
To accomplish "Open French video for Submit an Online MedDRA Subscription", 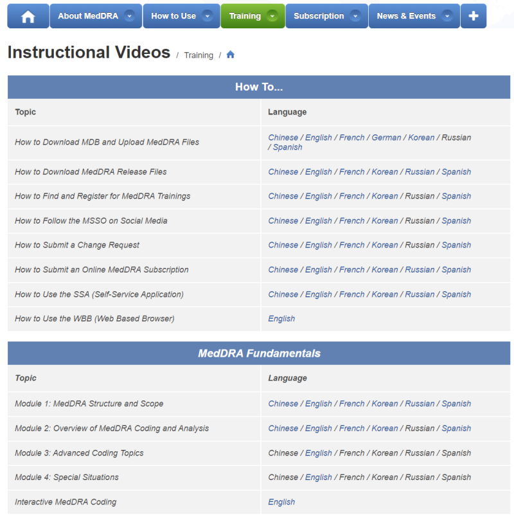I will (352, 270).
